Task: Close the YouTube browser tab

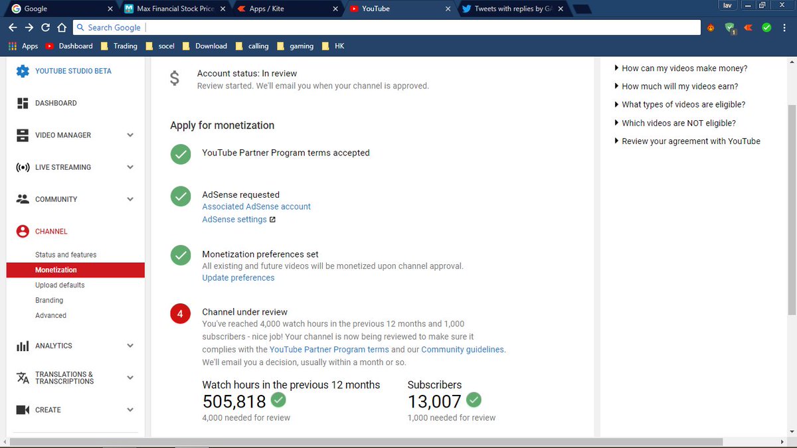Action: pos(448,9)
